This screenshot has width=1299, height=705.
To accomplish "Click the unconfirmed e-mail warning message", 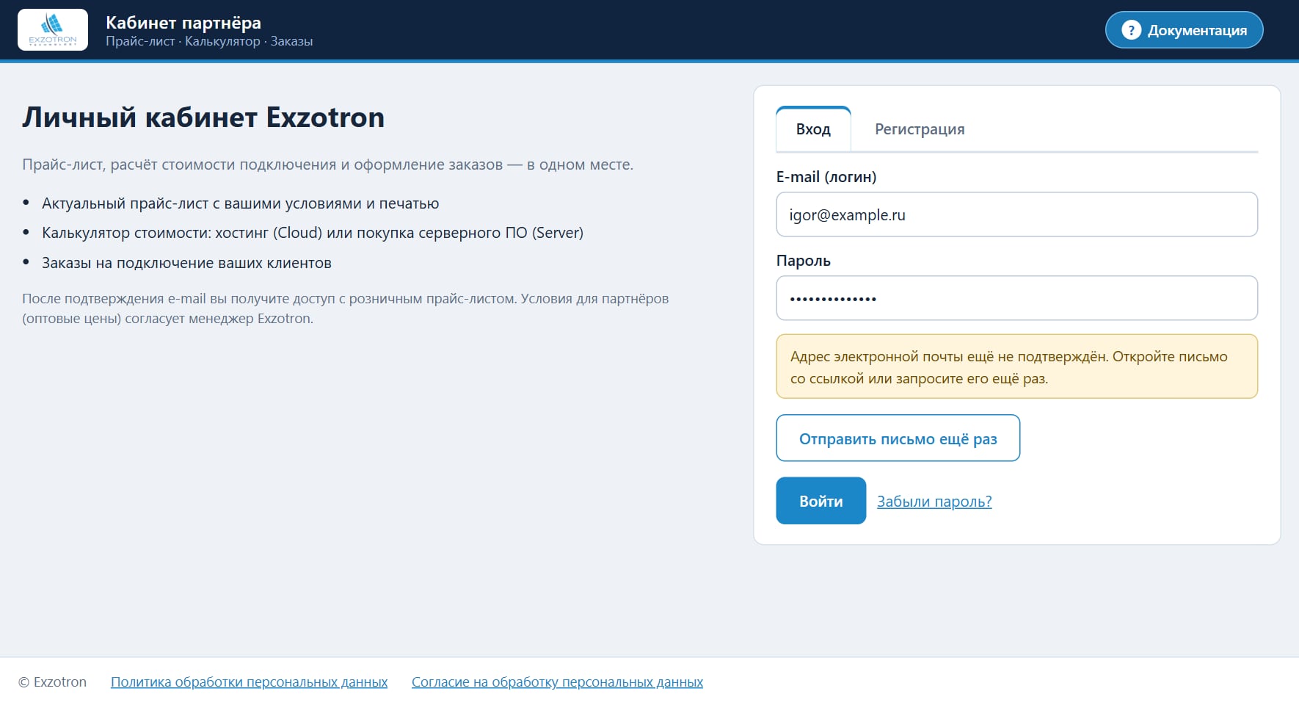I will point(1016,367).
